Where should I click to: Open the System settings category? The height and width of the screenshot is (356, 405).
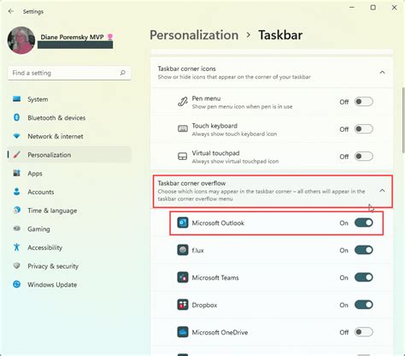tap(69, 99)
